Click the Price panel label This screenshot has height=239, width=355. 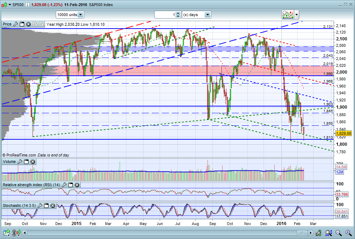point(7,24)
